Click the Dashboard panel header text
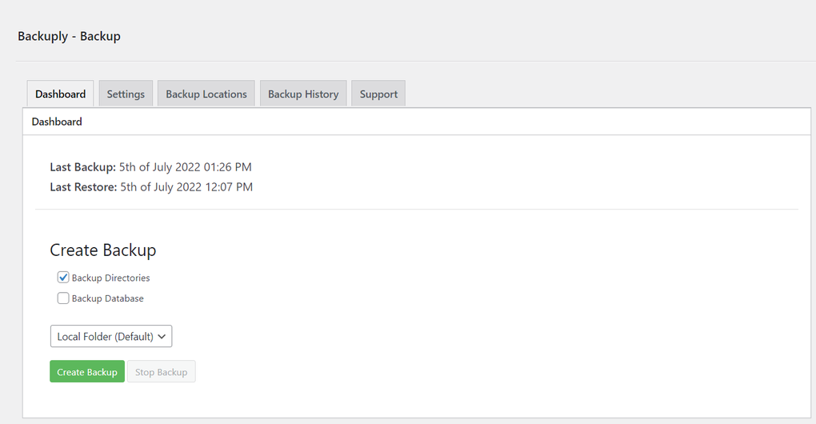Image resolution: width=816 pixels, height=424 pixels. [x=57, y=122]
